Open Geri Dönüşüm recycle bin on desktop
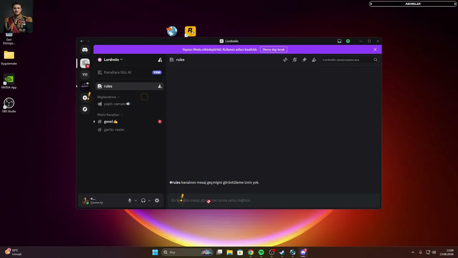The width and height of the screenshot is (458, 258). click(9, 39)
